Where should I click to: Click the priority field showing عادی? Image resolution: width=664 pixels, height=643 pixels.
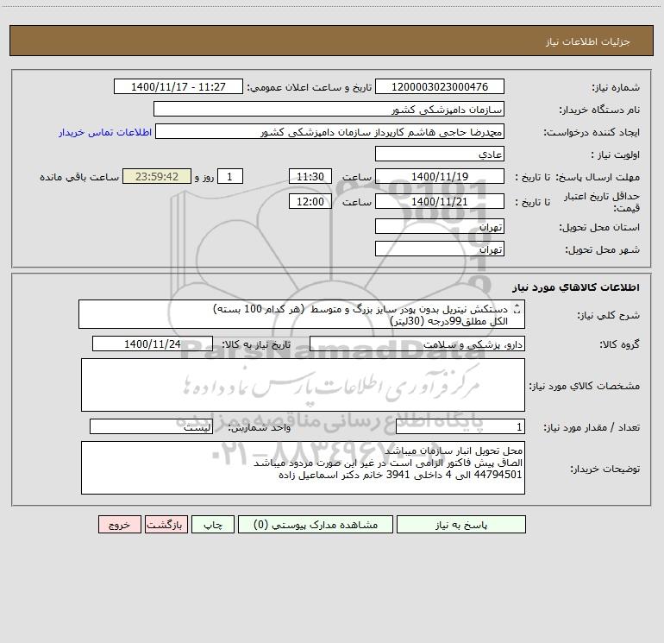coord(440,154)
